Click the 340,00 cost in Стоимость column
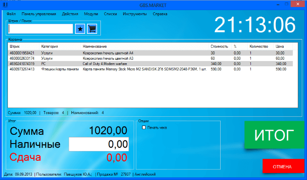This screenshot has height=180, width=307. pos(216,64)
